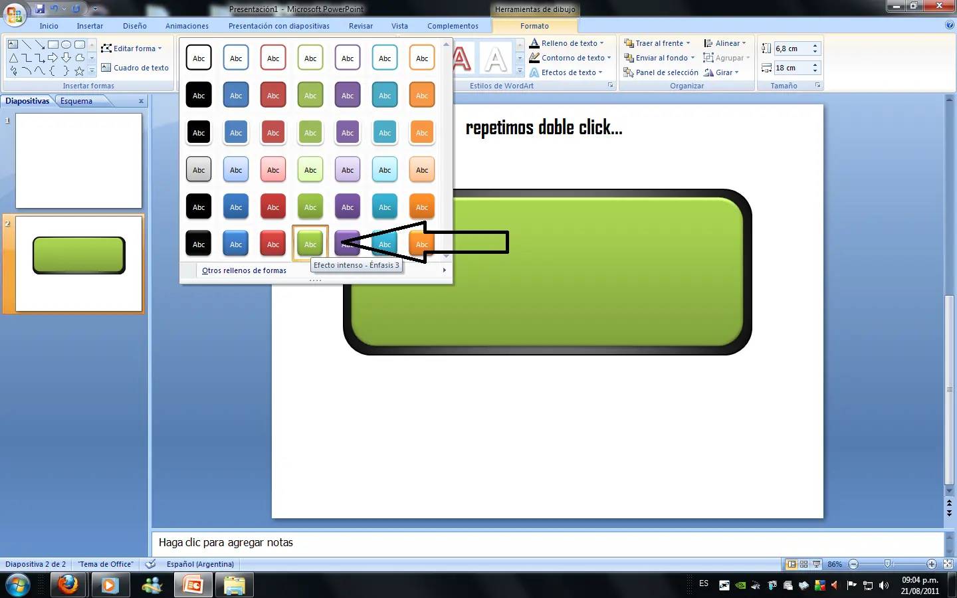
Task: Go to the Diseño ribbon tab
Action: 134,26
